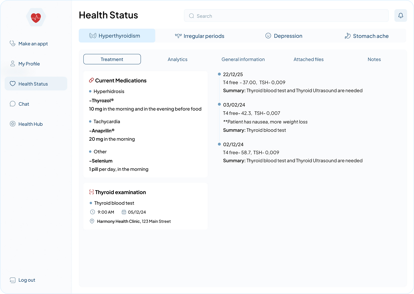
Task: Open notifications with the bell icon
Action: coord(401,15)
